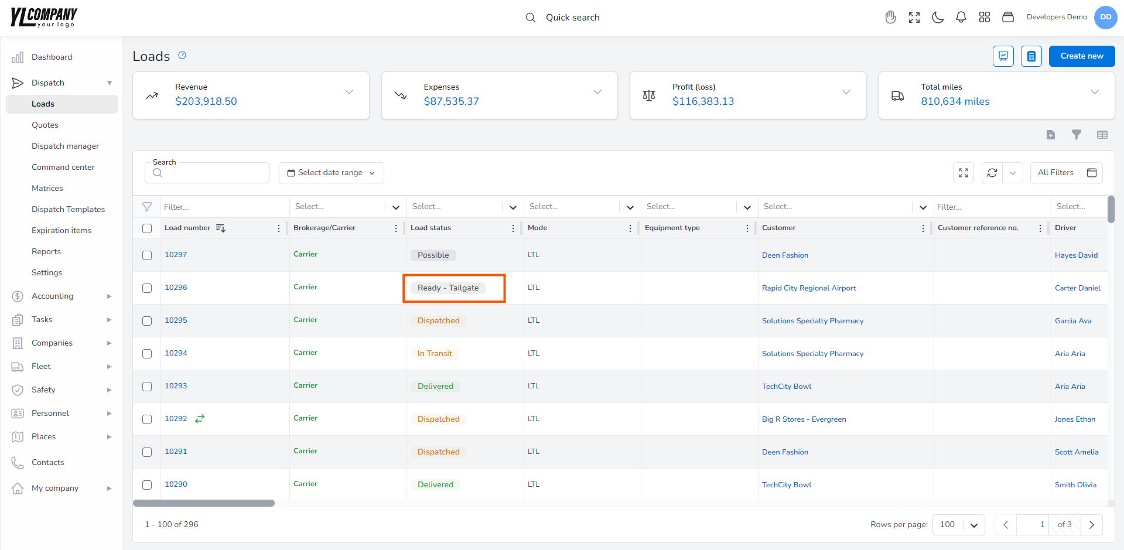The image size is (1124, 550).
Task: Click the calculator icon button
Action: pyautogui.click(x=1031, y=56)
